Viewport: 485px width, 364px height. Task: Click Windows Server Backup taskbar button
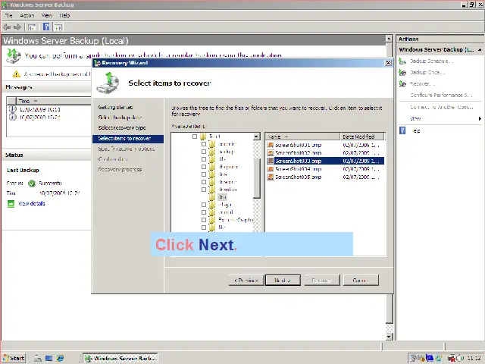120,358
